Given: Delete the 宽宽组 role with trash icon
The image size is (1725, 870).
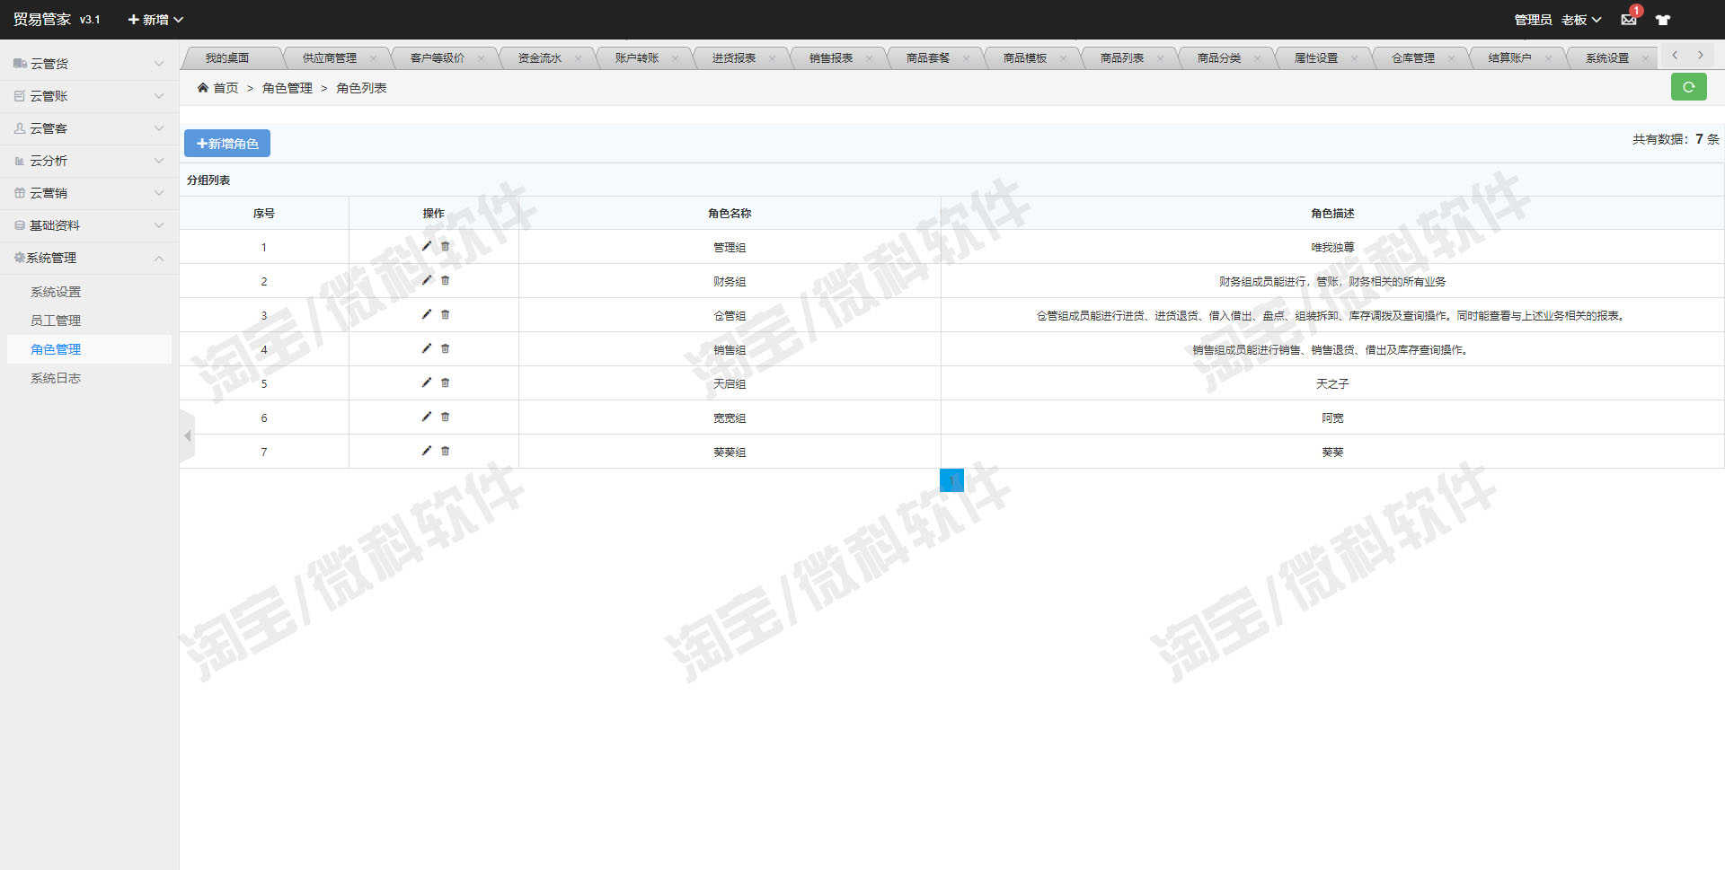Looking at the screenshot, I should click(x=445, y=417).
